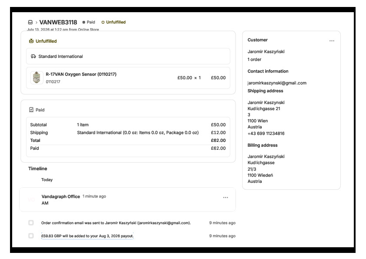Tick the checkbox beside the £59.83 GBP payout event
The width and height of the screenshot is (366, 259).
pyautogui.click(x=31, y=235)
